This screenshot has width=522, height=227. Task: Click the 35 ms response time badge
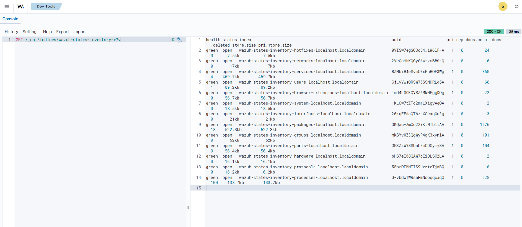[514, 32]
